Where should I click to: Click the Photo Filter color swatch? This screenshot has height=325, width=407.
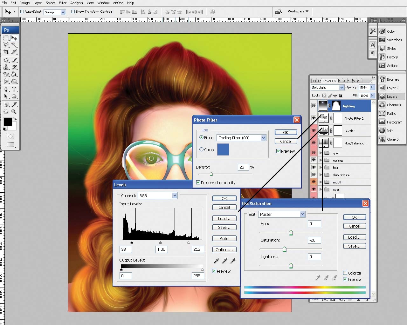(223, 149)
